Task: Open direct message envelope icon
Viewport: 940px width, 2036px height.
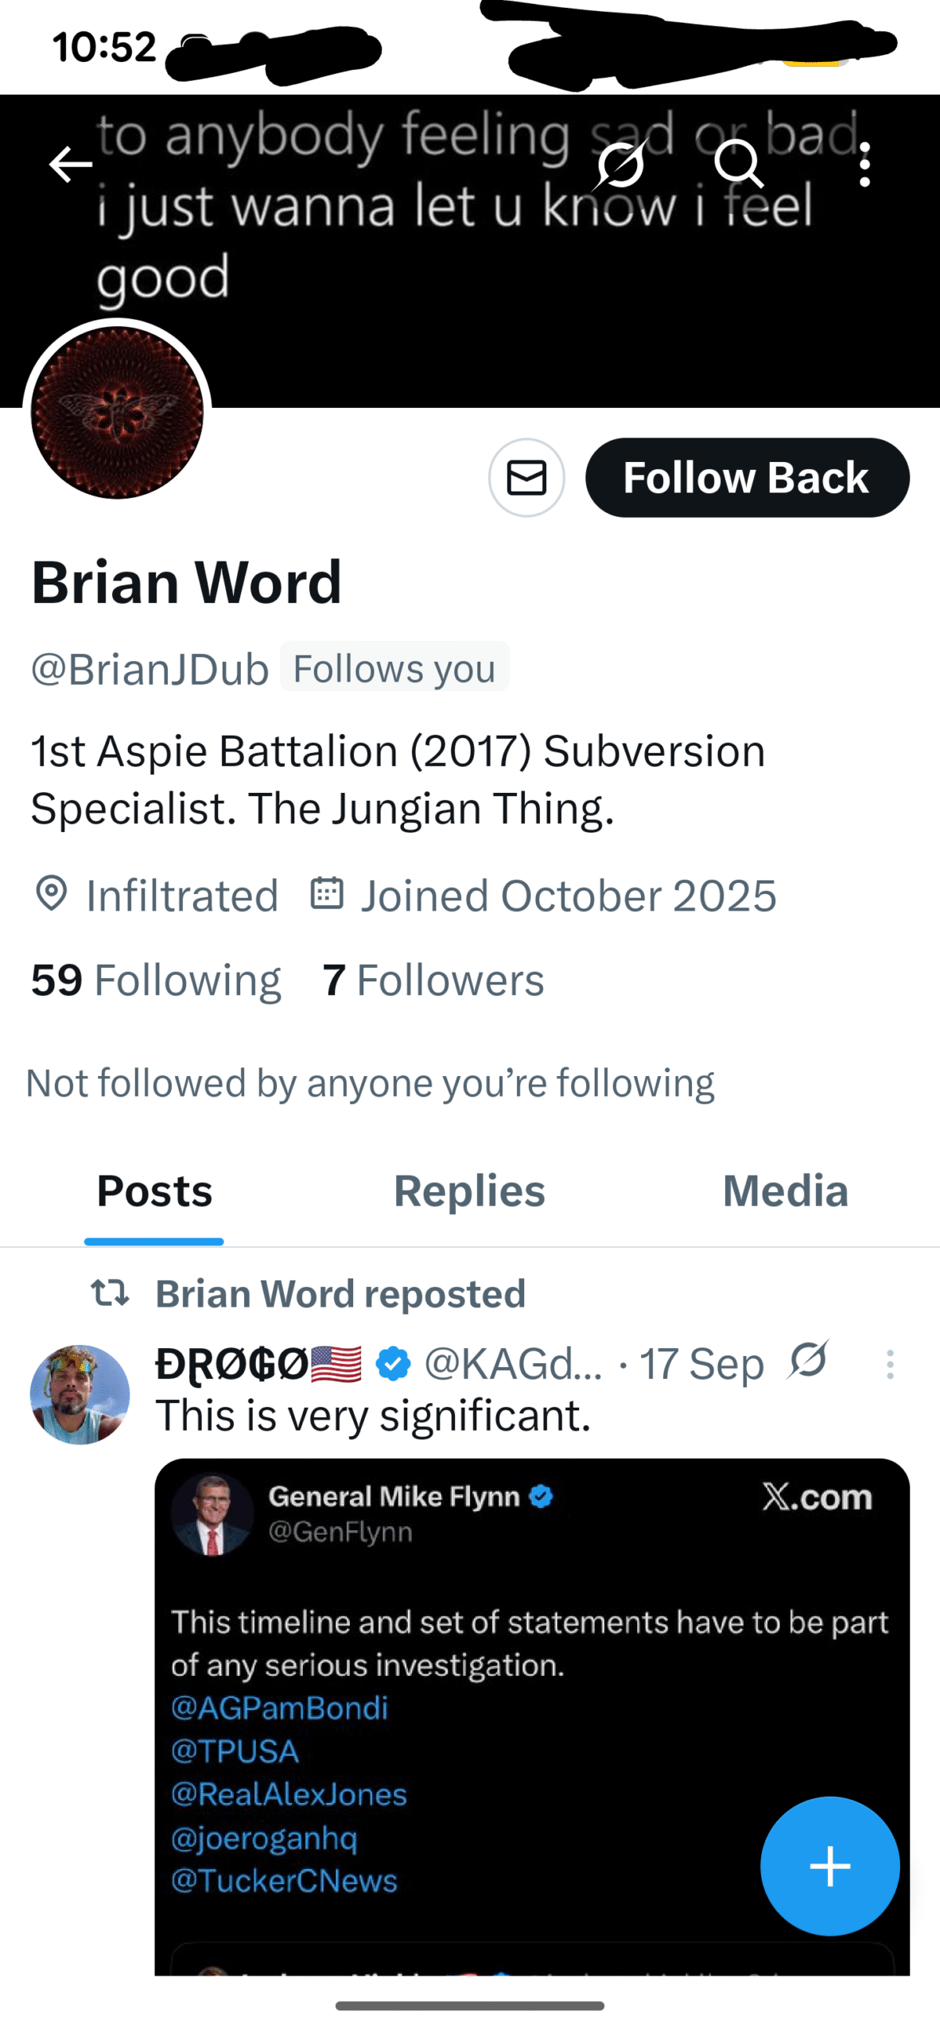Action: pos(526,477)
